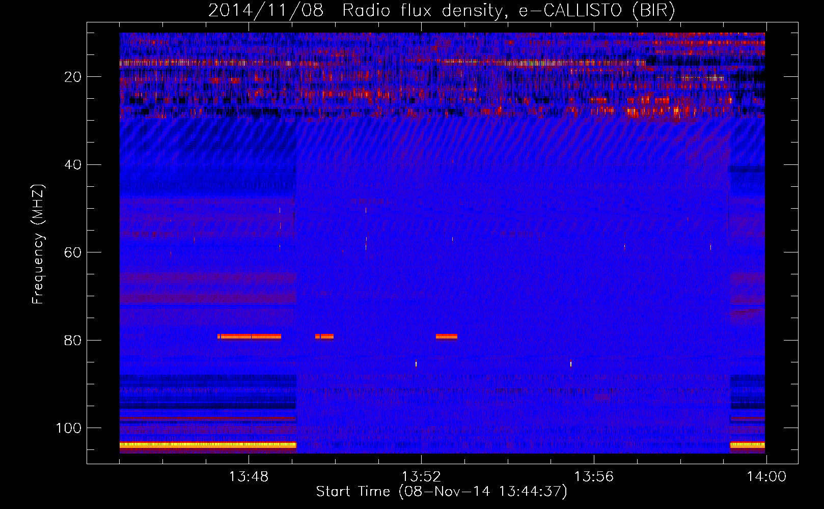The image size is (824, 509).
Task: Click the "Start Time (08-Nov-14 13:44:37)" label
Action: pyautogui.click(x=442, y=492)
